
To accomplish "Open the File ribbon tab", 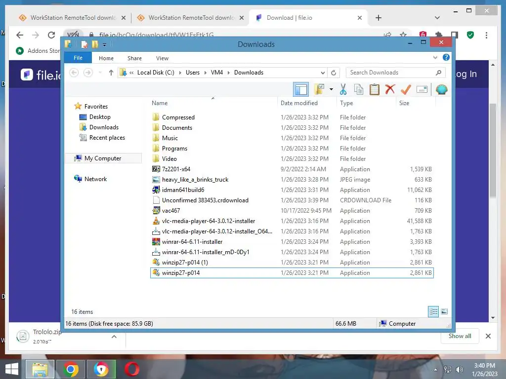I will tap(78, 58).
